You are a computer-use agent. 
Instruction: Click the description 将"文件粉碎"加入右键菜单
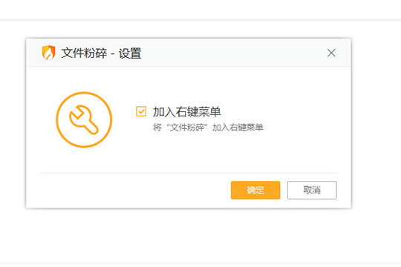coord(208,127)
